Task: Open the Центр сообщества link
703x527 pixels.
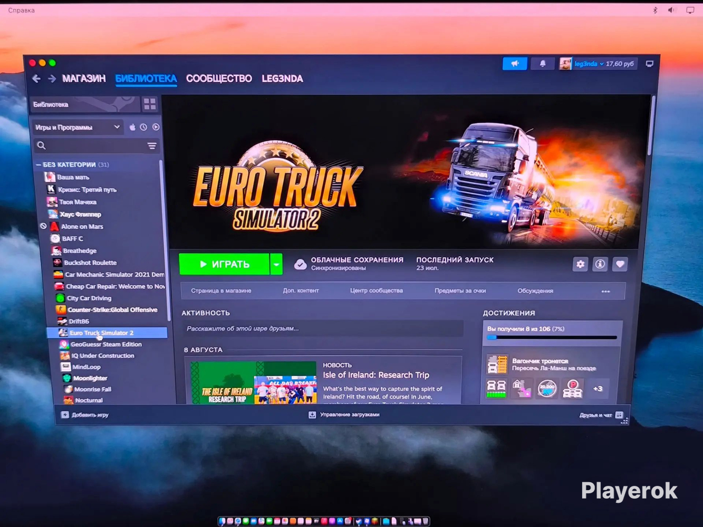Action: click(x=377, y=290)
